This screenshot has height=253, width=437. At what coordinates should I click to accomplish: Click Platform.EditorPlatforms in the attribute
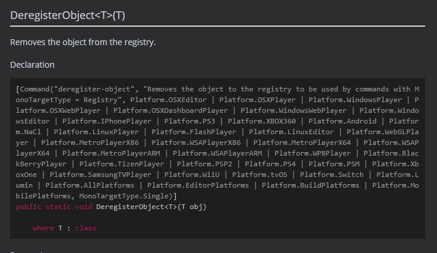(198, 185)
